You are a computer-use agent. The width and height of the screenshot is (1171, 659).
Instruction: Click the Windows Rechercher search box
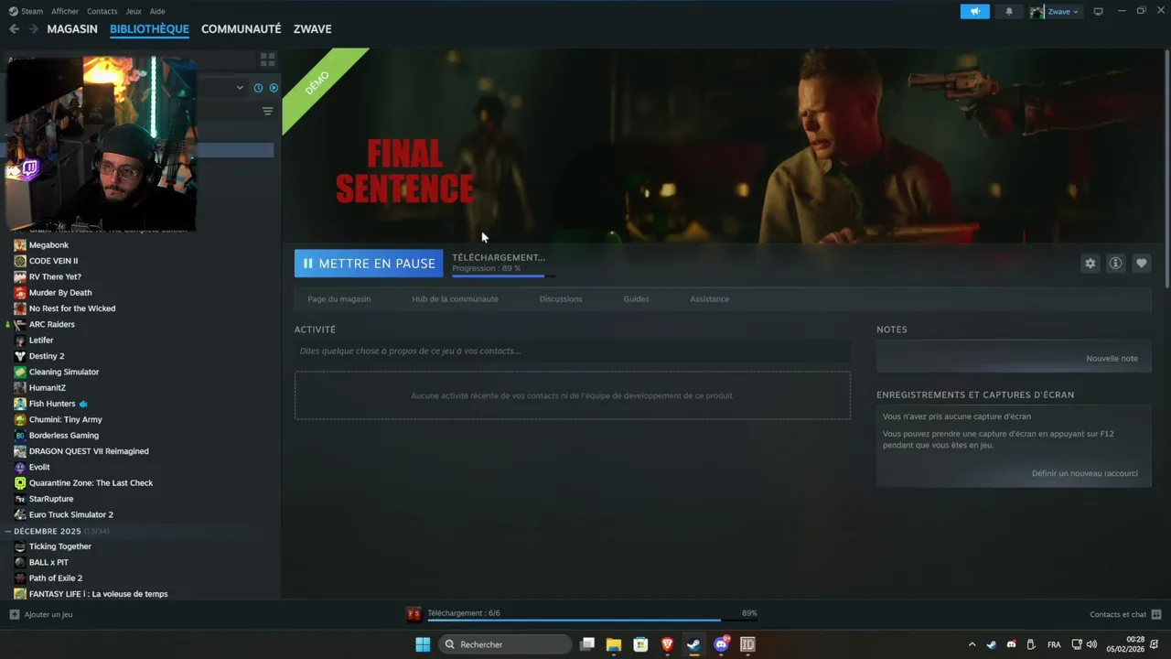pyautogui.click(x=506, y=644)
